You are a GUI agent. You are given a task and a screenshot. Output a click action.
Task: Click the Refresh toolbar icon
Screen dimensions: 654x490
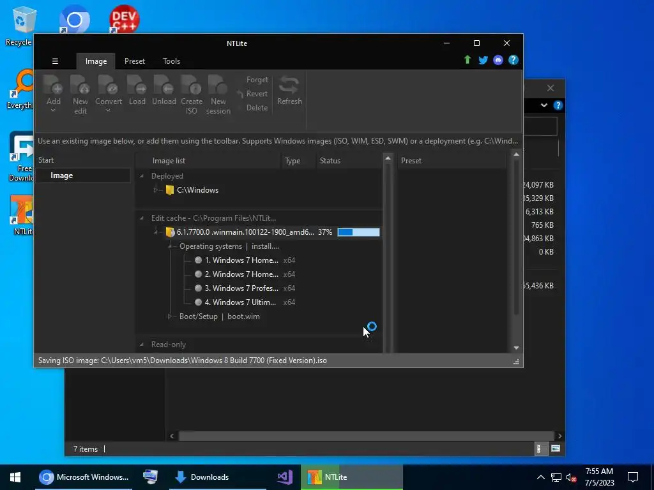coord(289,85)
